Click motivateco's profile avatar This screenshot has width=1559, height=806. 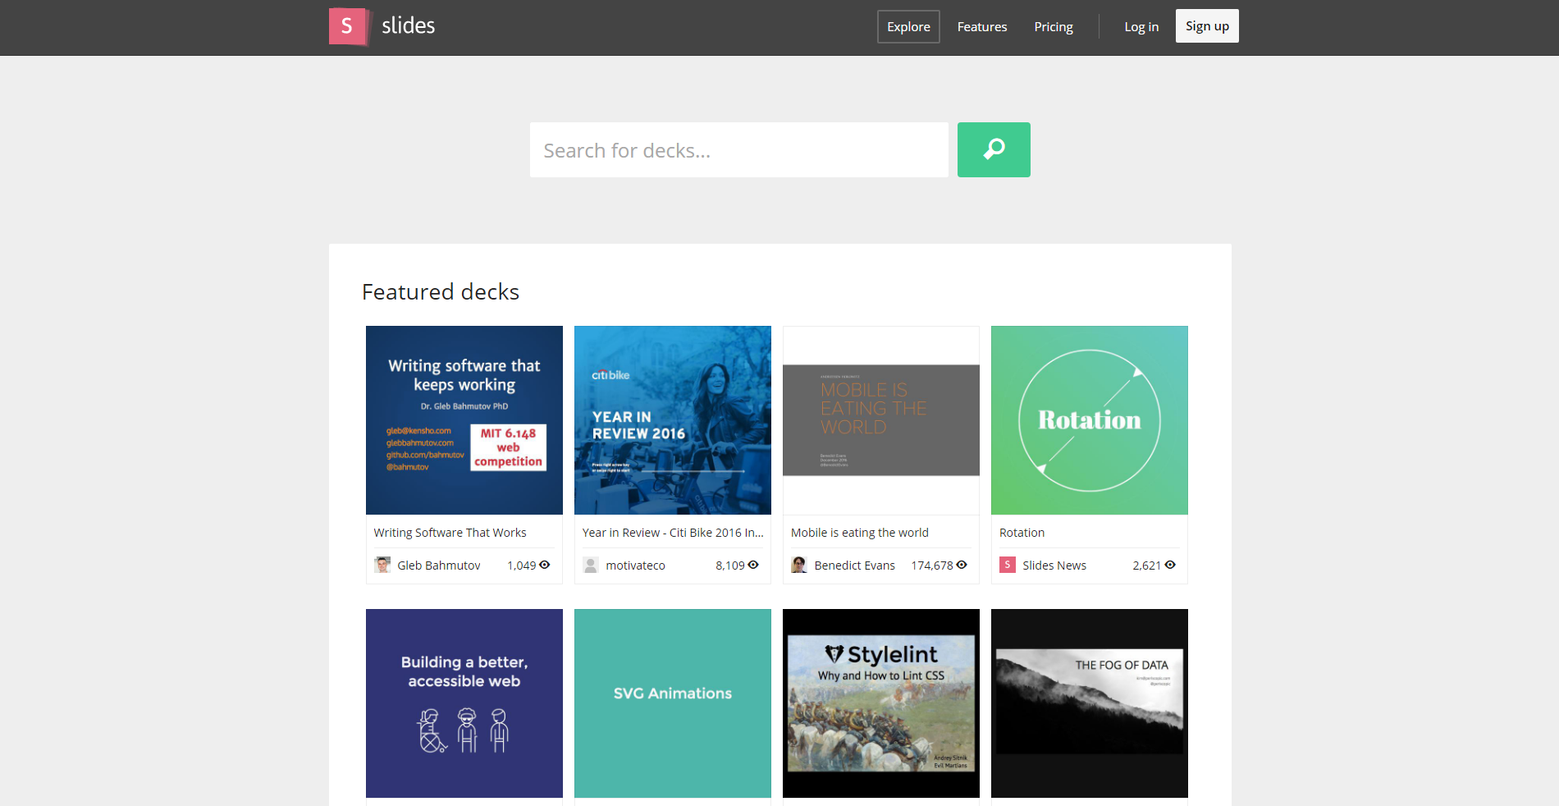coord(591,565)
